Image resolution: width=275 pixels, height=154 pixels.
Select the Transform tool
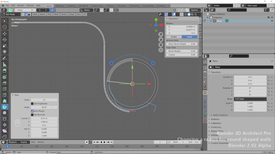(x=5, y=52)
